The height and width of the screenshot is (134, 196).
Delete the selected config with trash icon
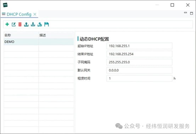click(x=20, y=24)
